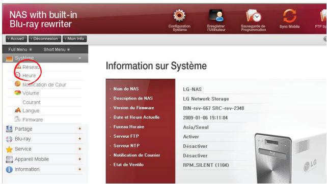Click the Partage section icon
Screen dimensions: 327x184
click(x=9, y=129)
